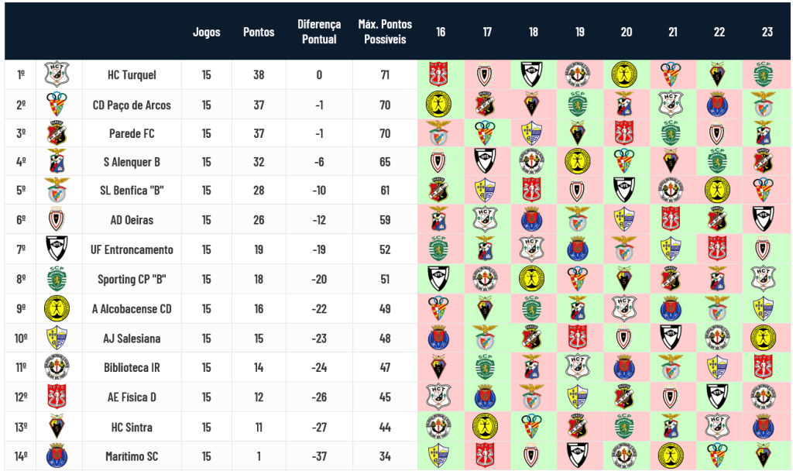Click the AE Física D red crest, row 12
The image size is (793, 471).
pyautogui.click(x=57, y=397)
